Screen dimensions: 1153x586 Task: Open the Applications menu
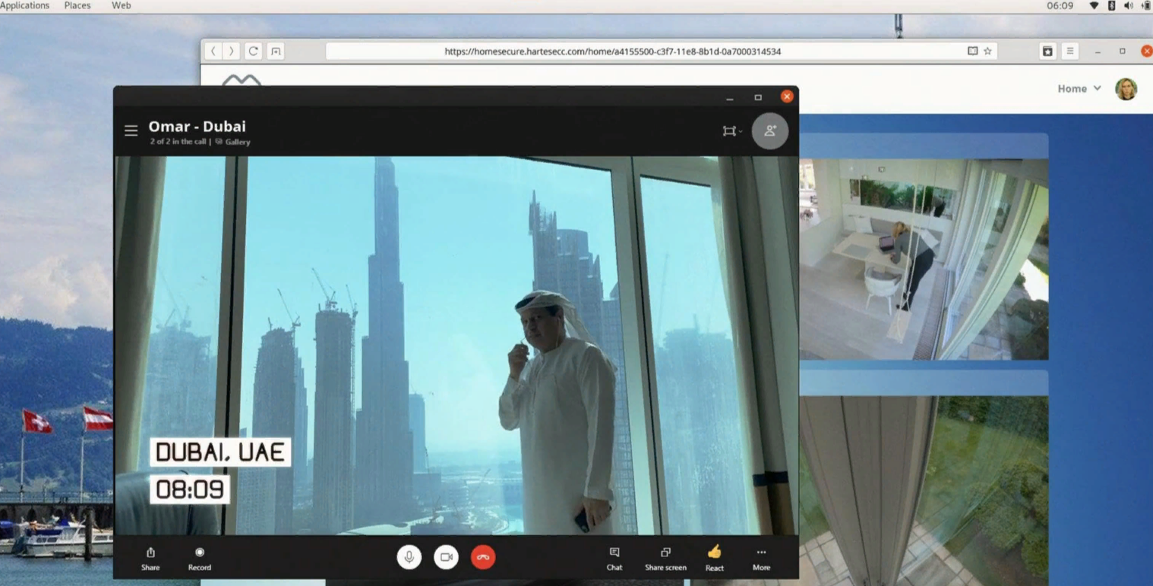click(x=25, y=5)
